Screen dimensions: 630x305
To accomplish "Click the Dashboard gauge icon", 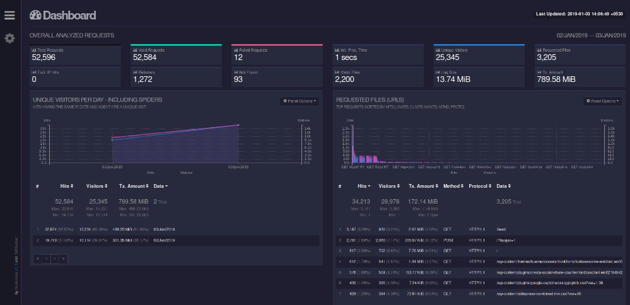I will click(35, 15).
